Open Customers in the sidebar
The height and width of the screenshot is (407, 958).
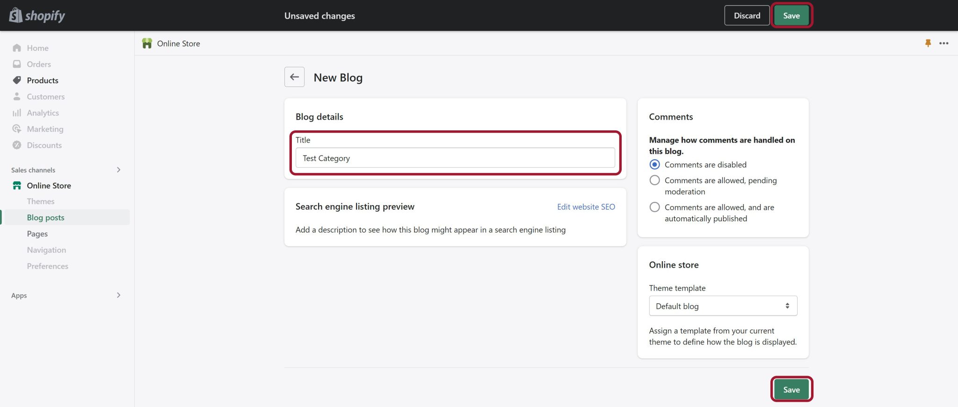coord(46,96)
